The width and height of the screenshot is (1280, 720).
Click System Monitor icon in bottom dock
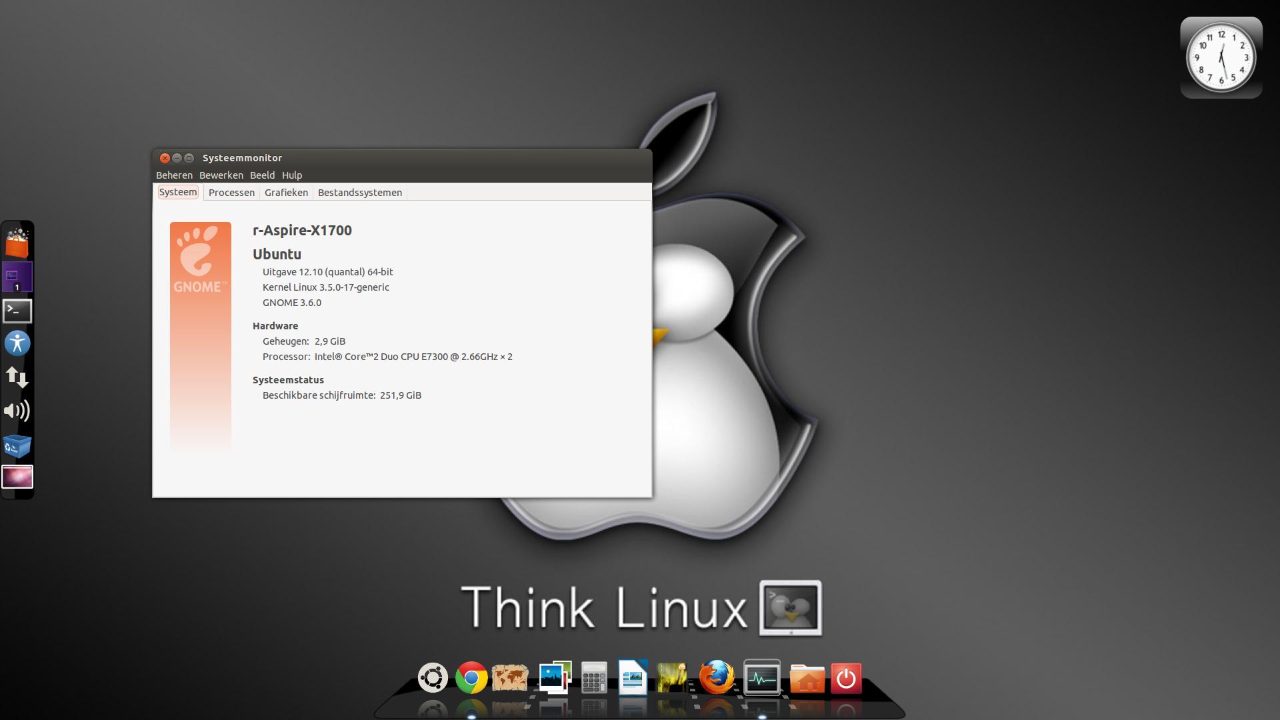point(762,677)
